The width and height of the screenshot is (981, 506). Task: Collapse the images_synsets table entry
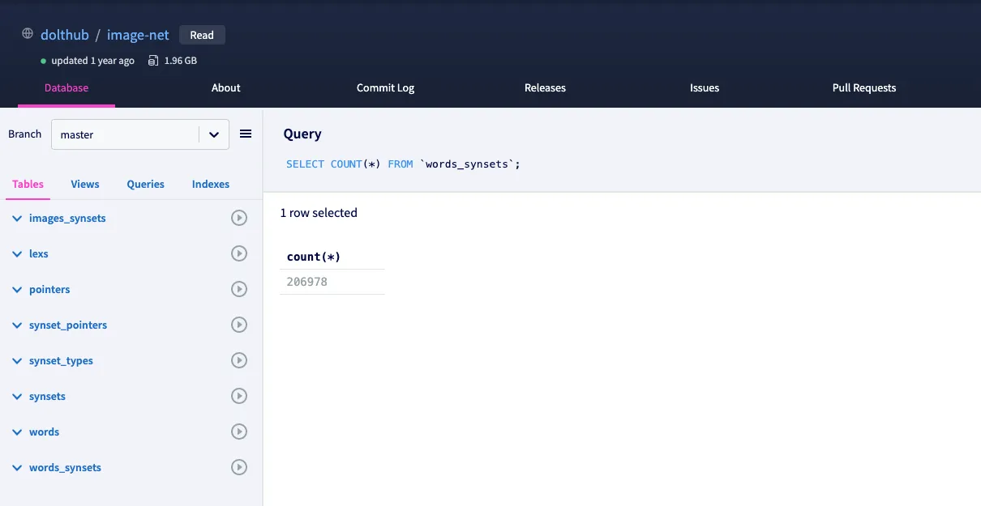(x=16, y=217)
